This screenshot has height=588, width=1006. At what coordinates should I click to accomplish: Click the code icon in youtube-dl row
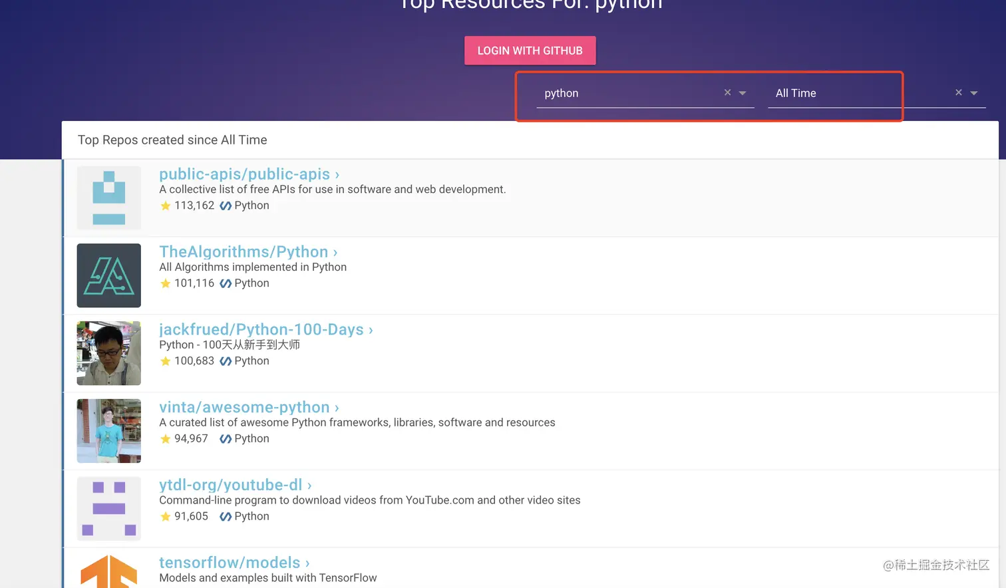point(226,517)
